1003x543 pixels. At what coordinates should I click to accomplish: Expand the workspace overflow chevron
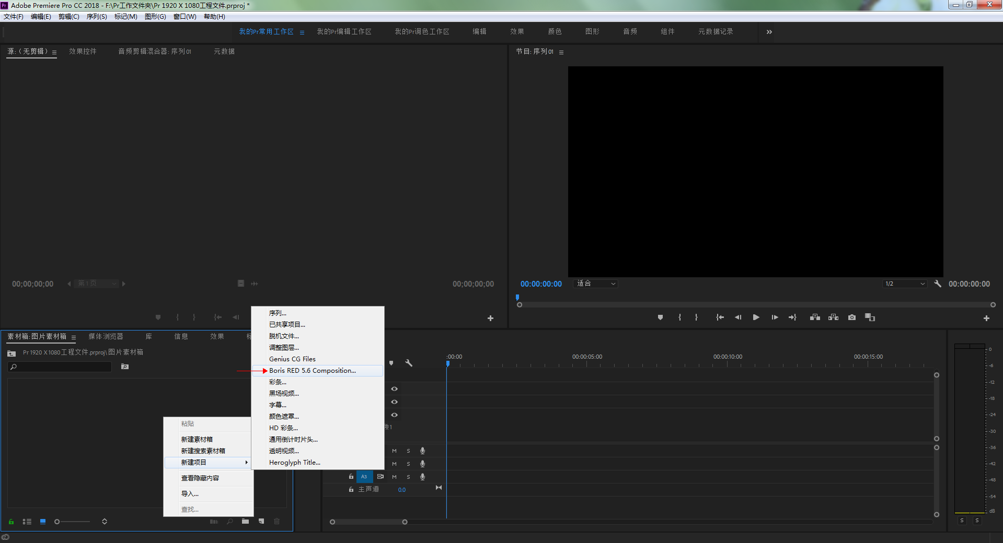pos(769,32)
